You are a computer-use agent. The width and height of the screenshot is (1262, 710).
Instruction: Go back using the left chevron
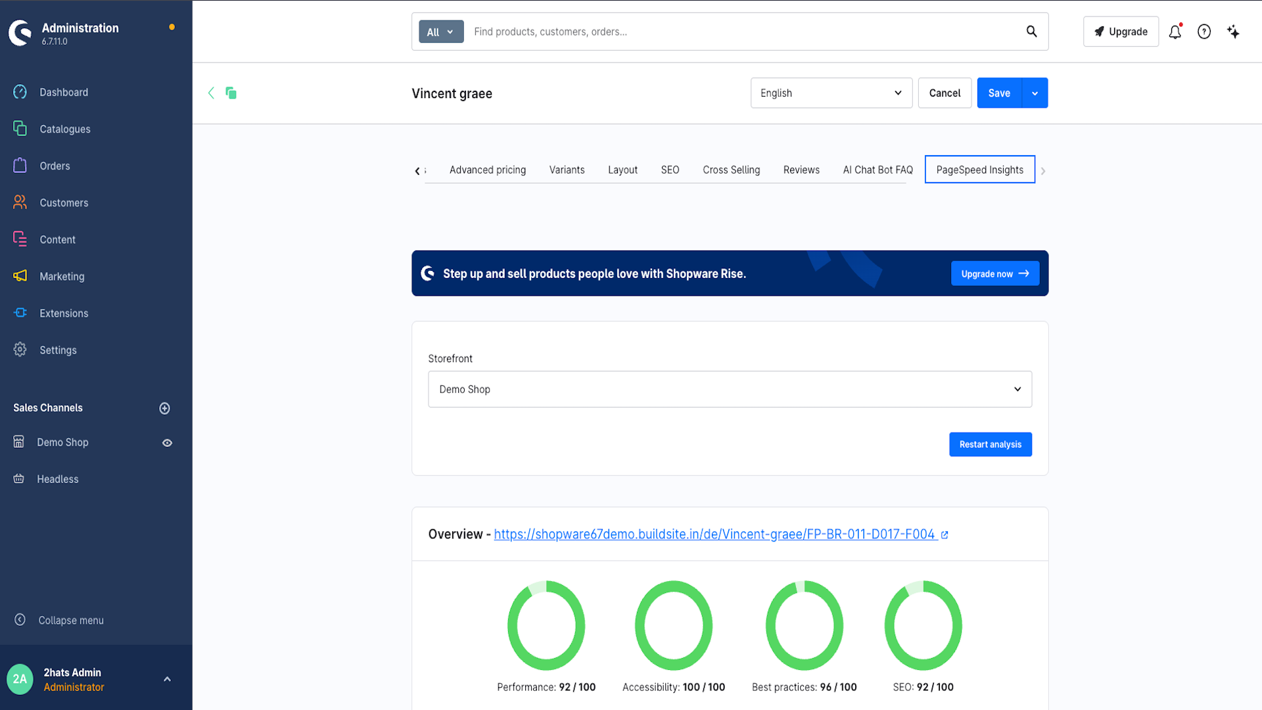[211, 93]
